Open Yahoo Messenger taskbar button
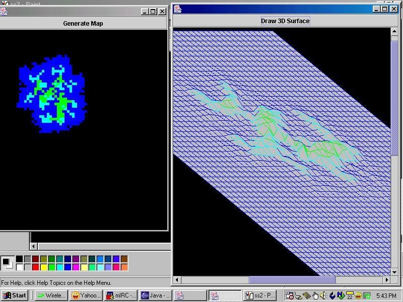Screen dimensions: 403x302 (86, 295)
